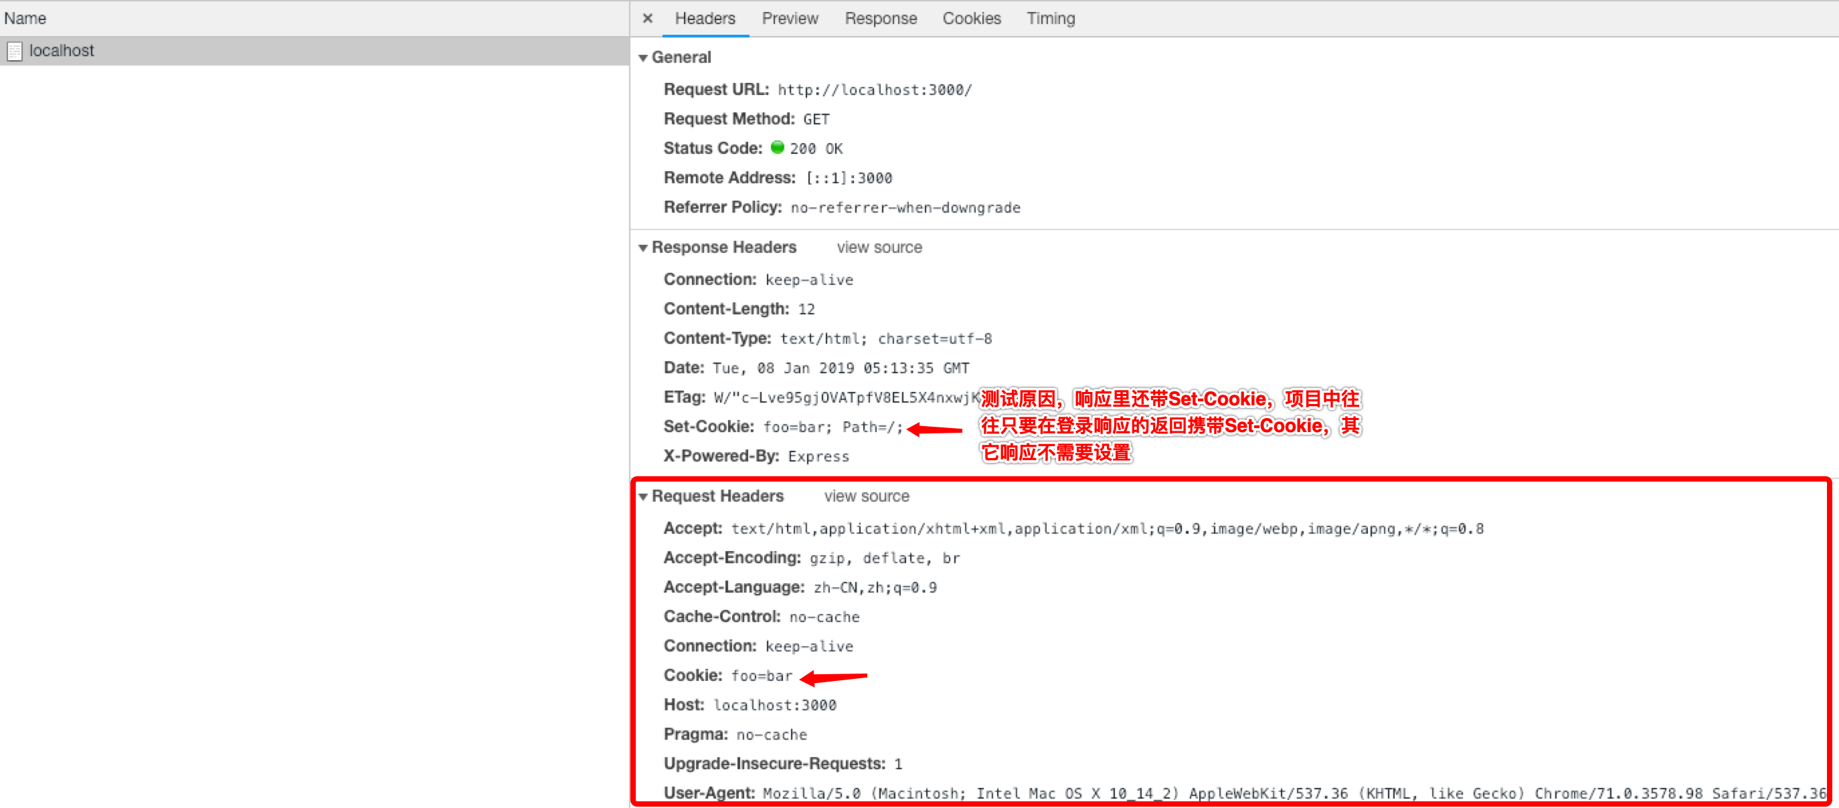Collapse the General section
Screen dimensions: 1839x808
[x=642, y=58]
